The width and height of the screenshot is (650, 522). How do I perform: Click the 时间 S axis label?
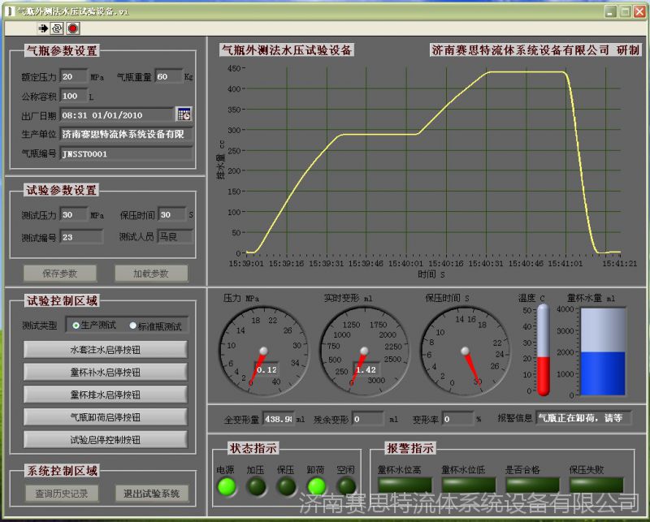[431, 274]
